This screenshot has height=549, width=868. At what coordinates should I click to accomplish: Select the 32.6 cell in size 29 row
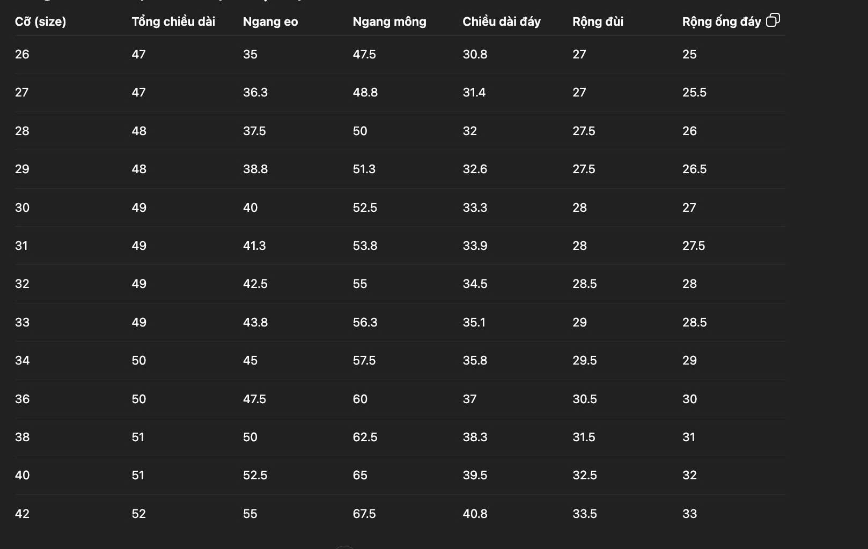pyautogui.click(x=475, y=169)
